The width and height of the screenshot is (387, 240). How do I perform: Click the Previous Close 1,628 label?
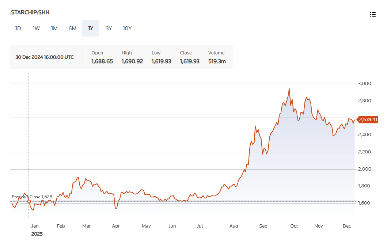click(32, 197)
